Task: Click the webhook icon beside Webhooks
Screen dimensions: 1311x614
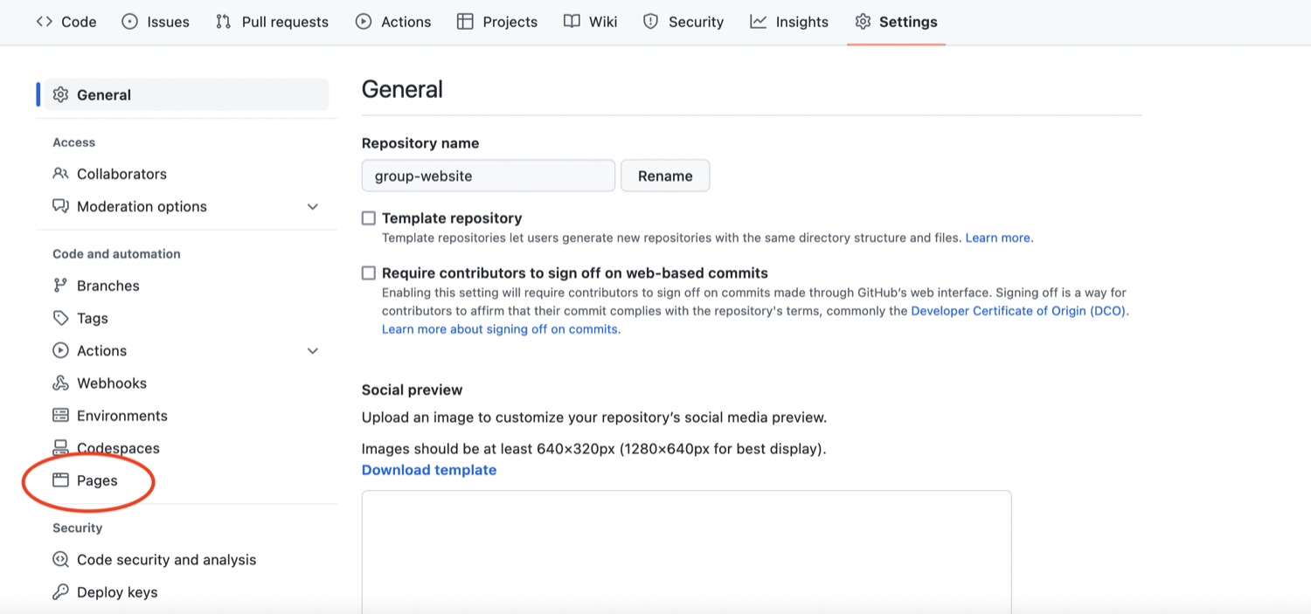Action: tap(60, 383)
